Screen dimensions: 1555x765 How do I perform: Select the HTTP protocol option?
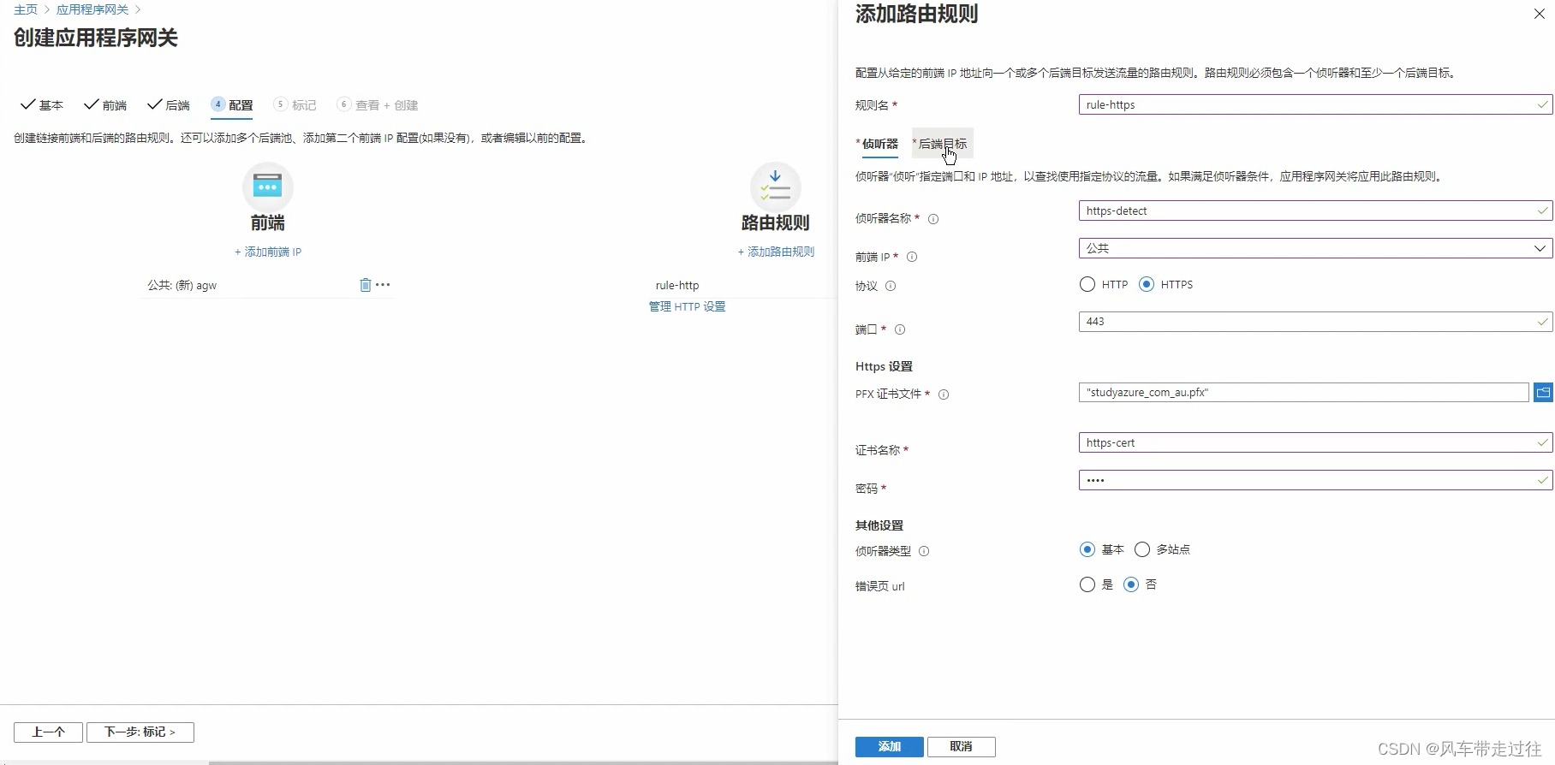click(1087, 284)
